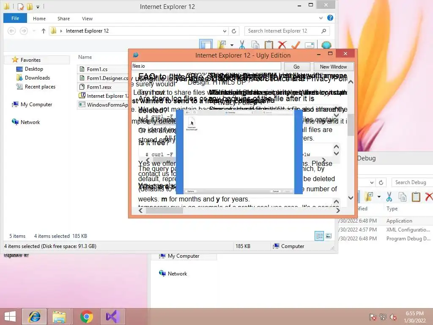This screenshot has width=433, height=325.
Task: Click scroll right arrow of Ugly Edition horizontal scrollbar
Action: tap(338, 211)
